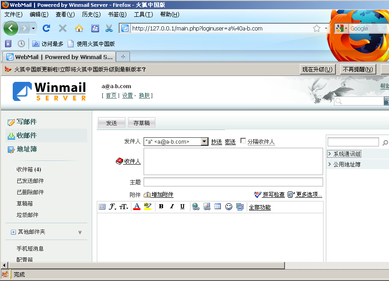Viewport: 389px width, 281px height.
Task: Click the 写邮件 compose item
Action: point(22,122)
